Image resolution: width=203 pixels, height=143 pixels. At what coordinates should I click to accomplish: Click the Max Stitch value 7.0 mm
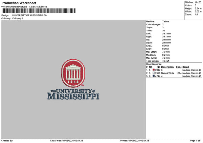(x=166, y=52)
